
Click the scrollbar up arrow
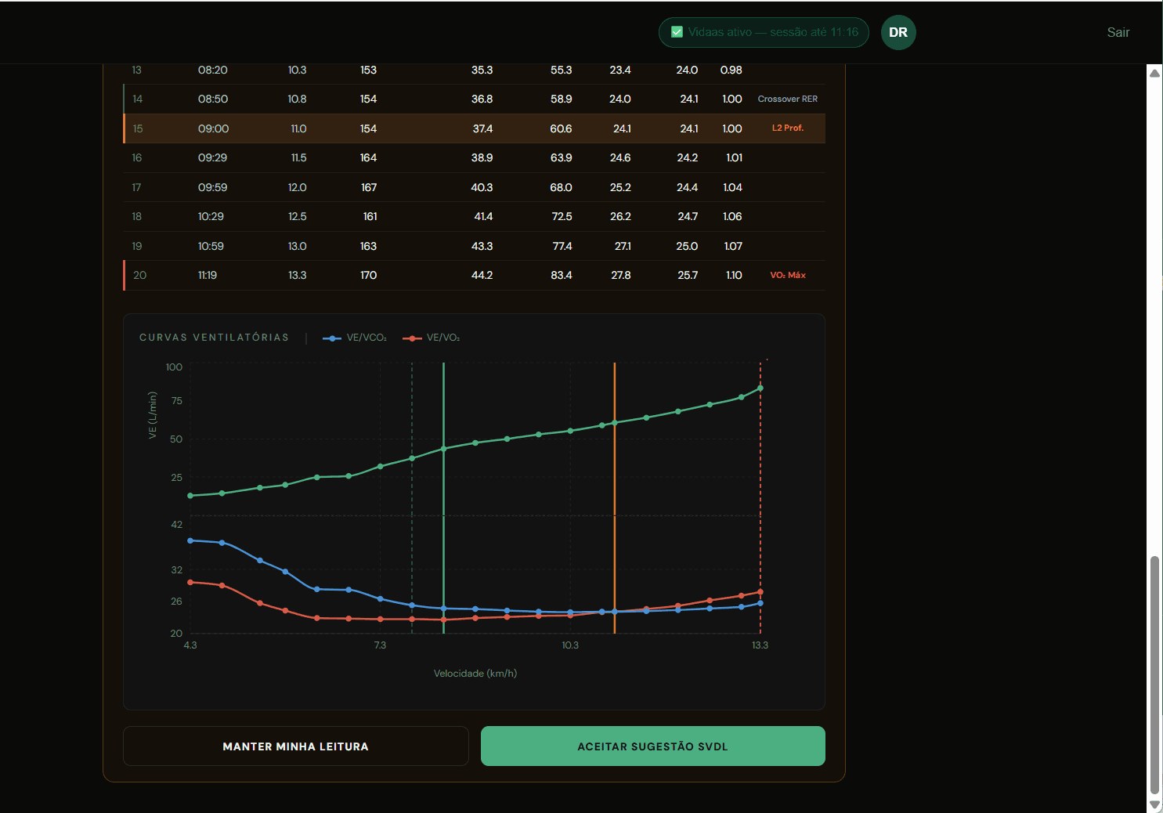click(x=1154, y=73)
